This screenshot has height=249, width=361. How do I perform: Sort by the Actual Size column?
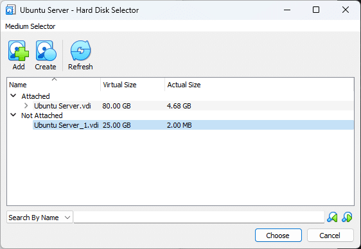click(260, 85)
